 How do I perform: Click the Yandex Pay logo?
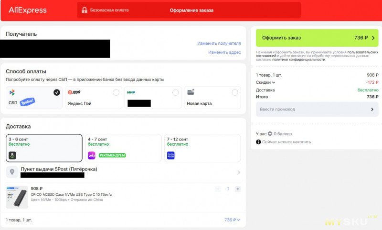coord(74,92)
